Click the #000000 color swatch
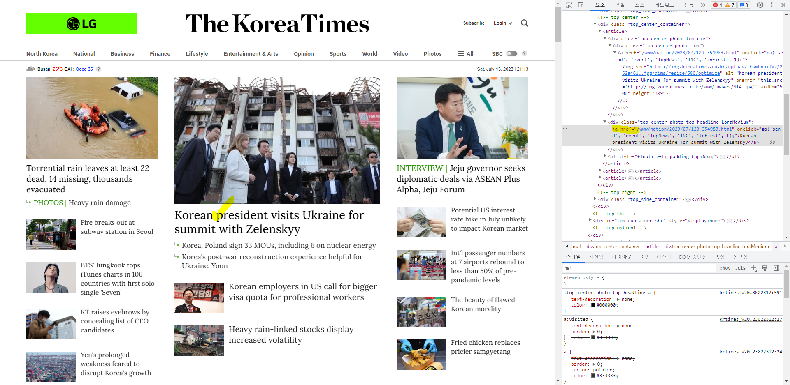This screenshot has height=385, width=790. point(593,305)
